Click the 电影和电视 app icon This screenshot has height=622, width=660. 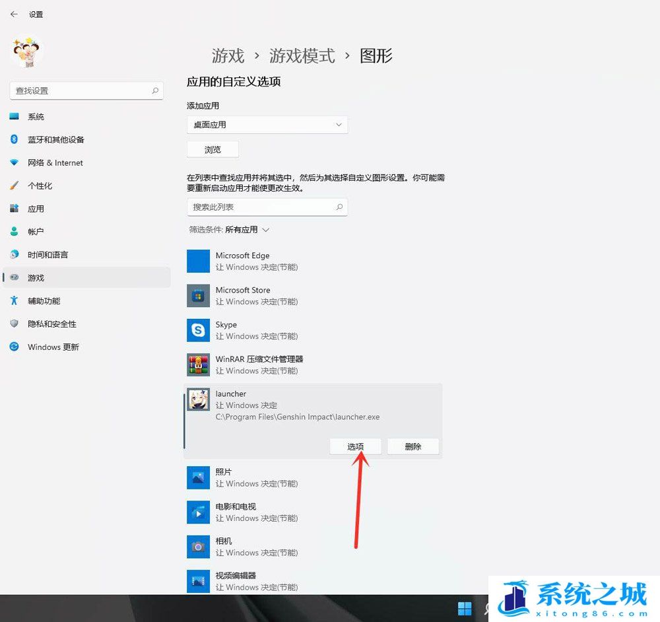tap(197, 512)
